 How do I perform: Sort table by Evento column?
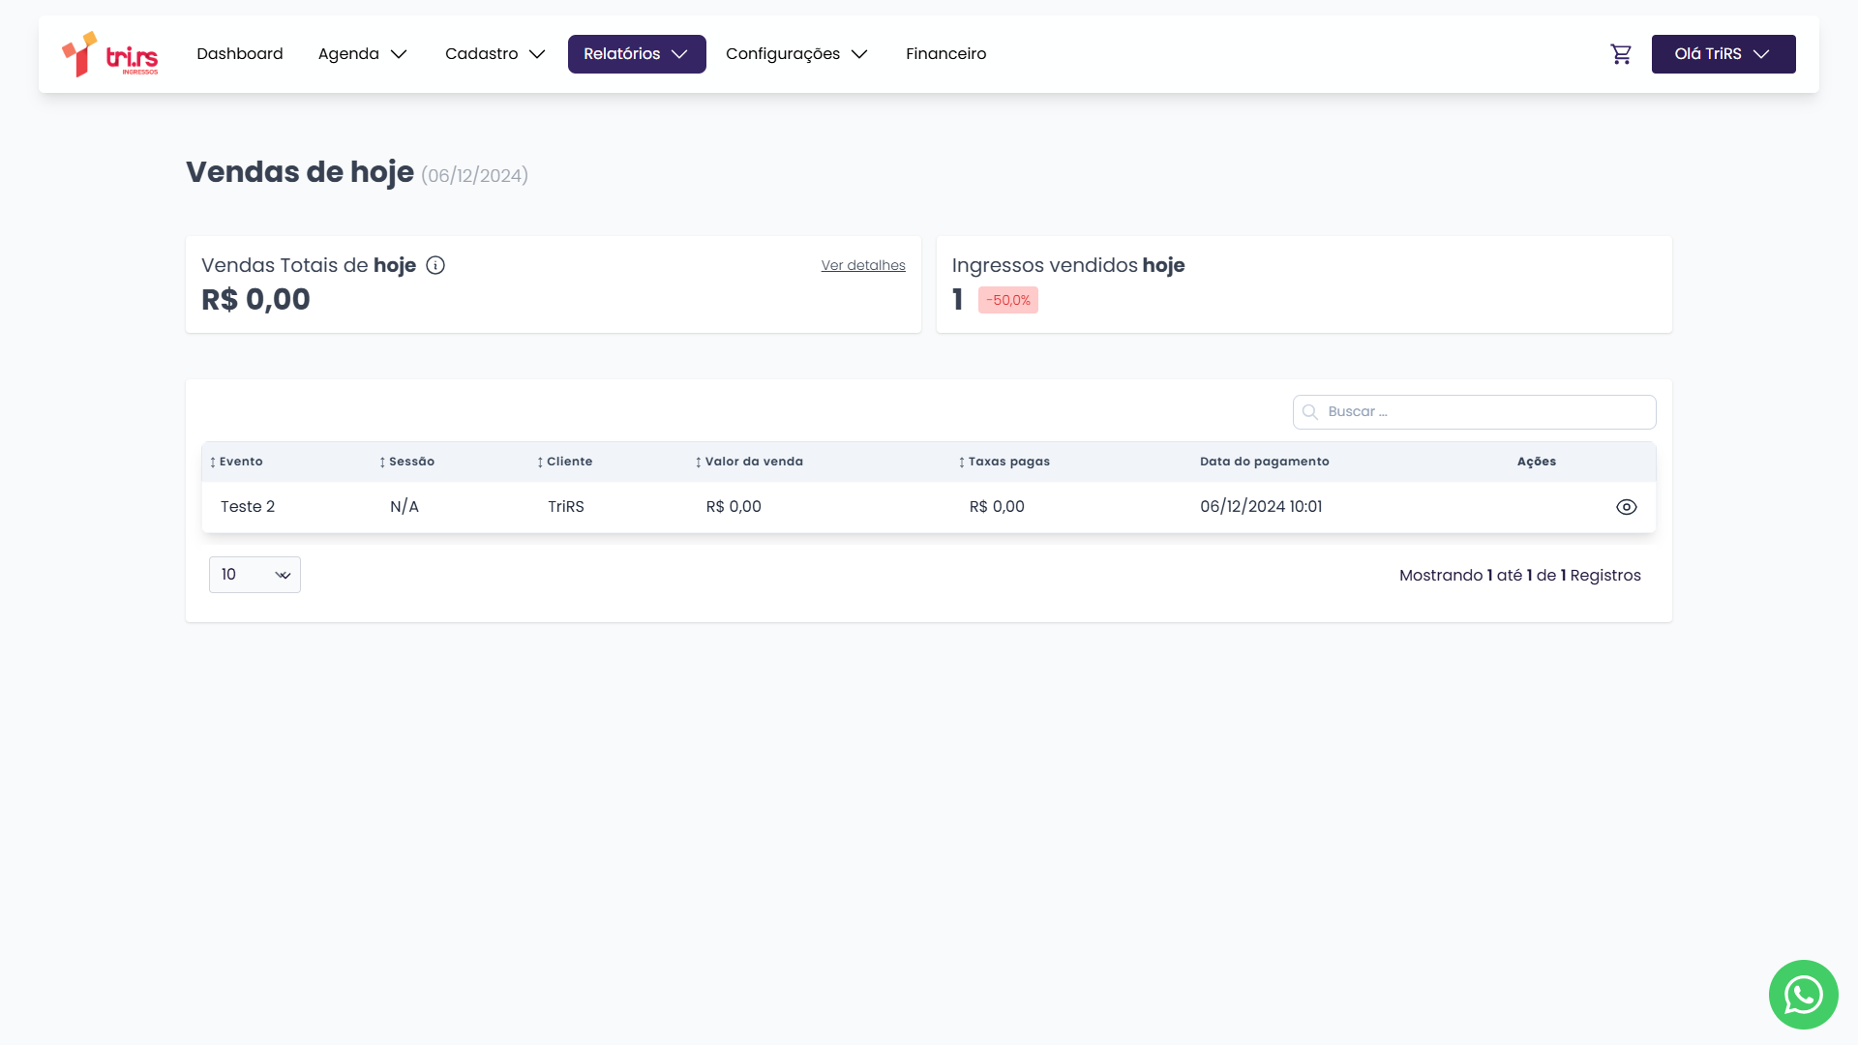[237, 462]
